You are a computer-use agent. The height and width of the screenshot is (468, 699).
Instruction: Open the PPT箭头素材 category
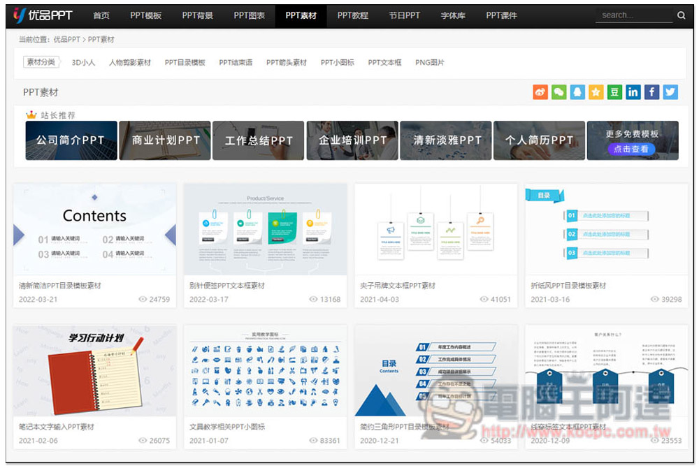tap(287, 62)
